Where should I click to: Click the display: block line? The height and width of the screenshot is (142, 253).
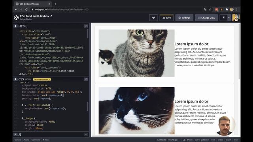(34, 125)
